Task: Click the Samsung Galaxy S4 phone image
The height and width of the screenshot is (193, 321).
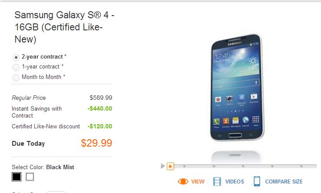Action: 237,88
